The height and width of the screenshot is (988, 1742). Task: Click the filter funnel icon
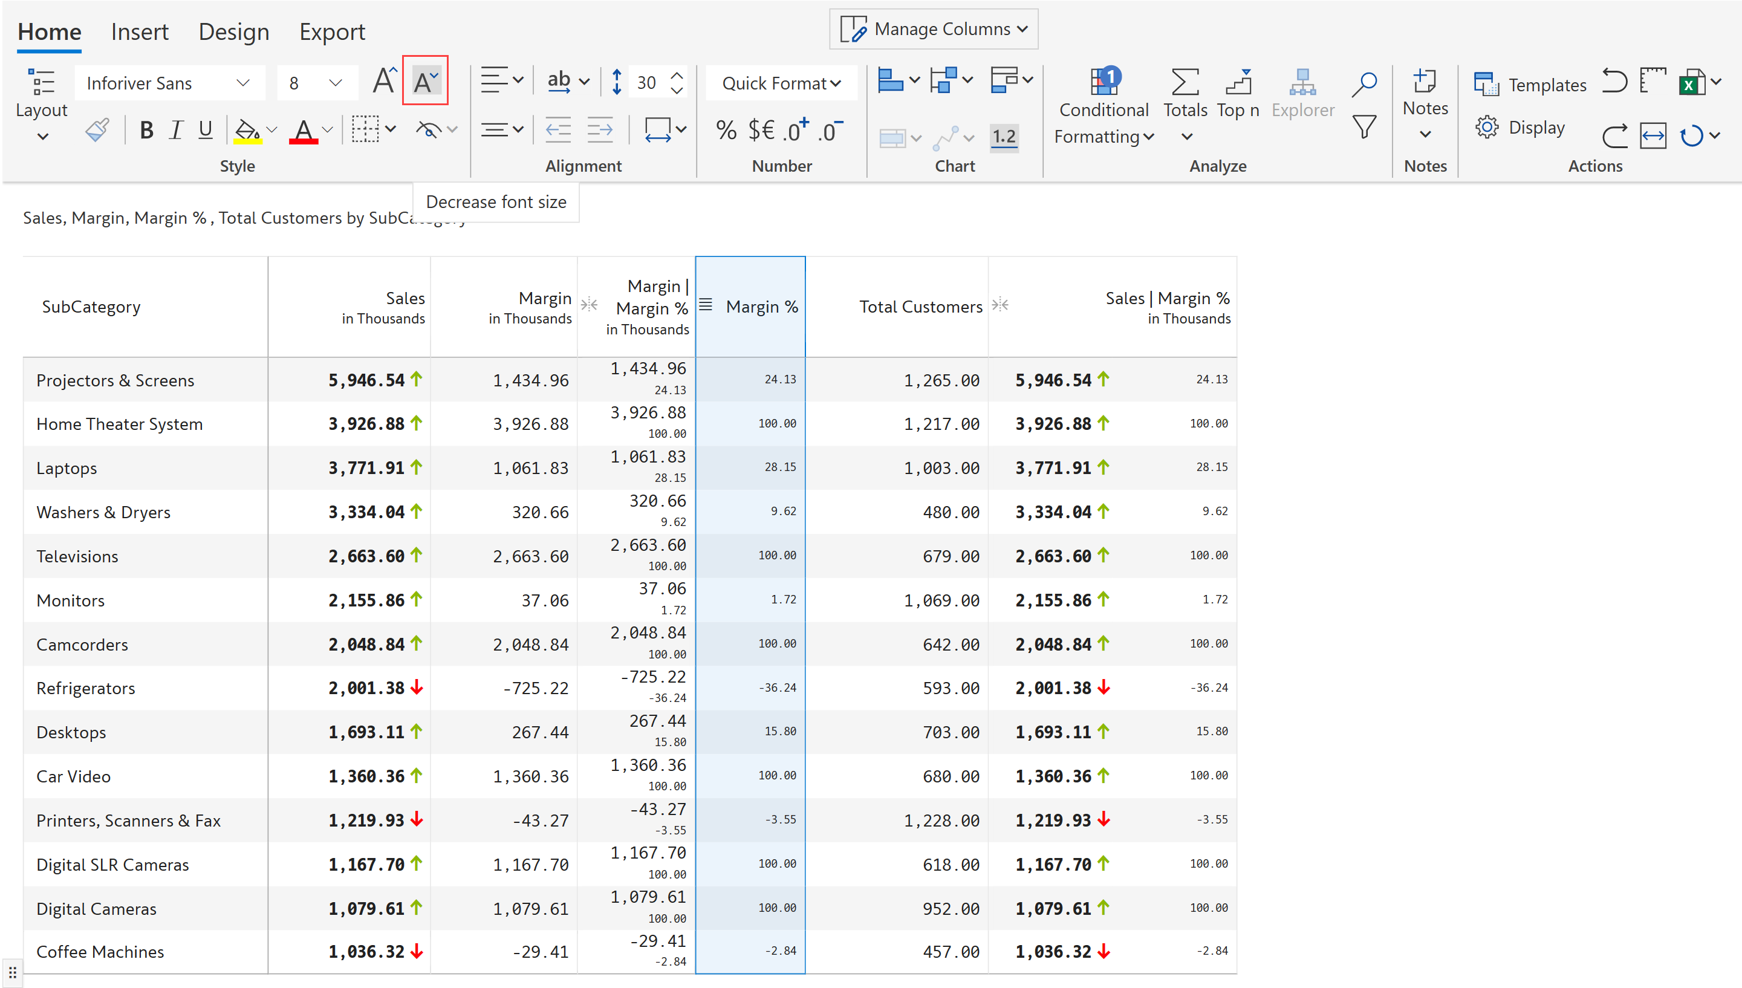pyautogui.click(x=1363, y=128)
